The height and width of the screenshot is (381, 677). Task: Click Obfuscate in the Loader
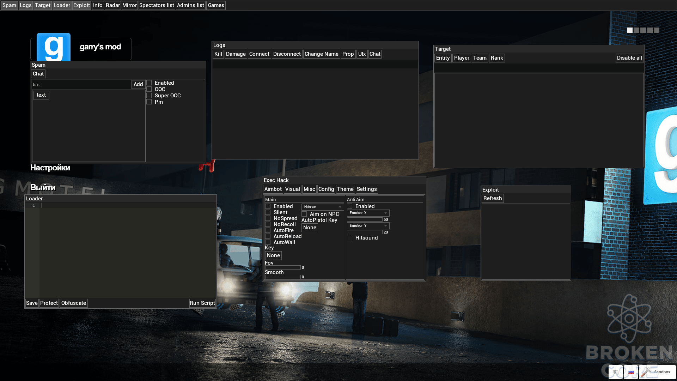[x=74, y=303]
